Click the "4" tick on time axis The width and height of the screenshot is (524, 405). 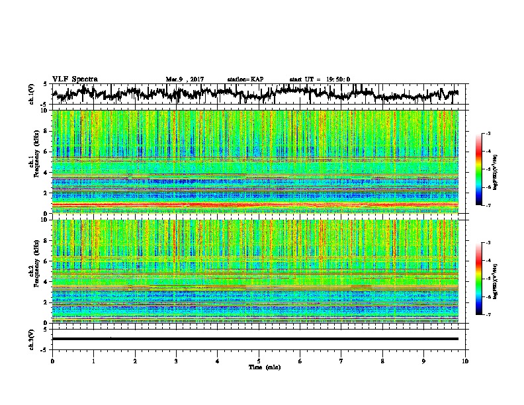click(218, 361)
